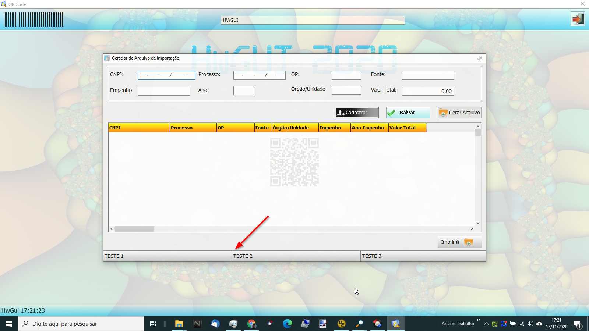The height and width of the screenshot is (331, 589).
Task: Show hidden system tray icons
Action: click(x=486, y=324)
